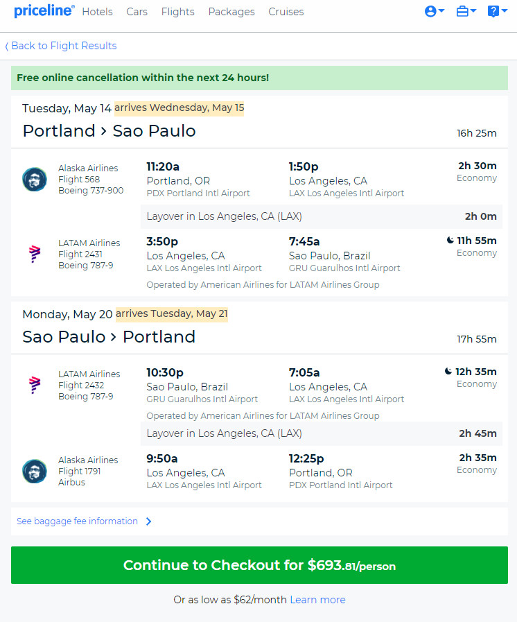This screenshot has width=517, height=622.
Task: Open the account profile icon menu
Action: [430, 12]
